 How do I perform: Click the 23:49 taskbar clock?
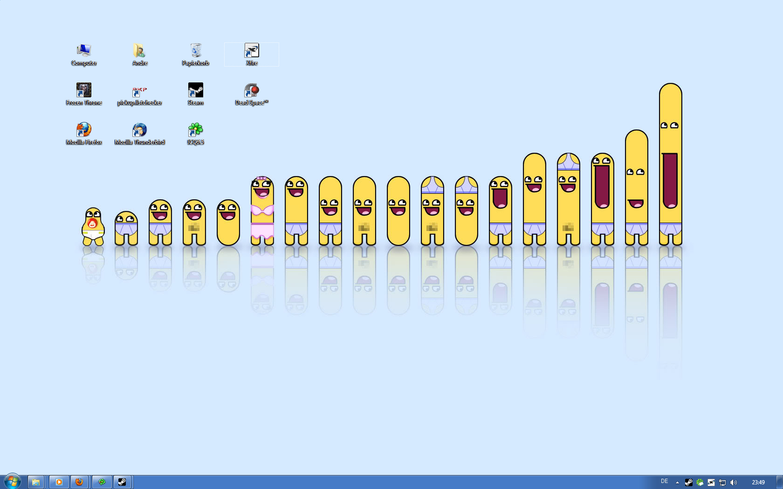coord(758,482)
